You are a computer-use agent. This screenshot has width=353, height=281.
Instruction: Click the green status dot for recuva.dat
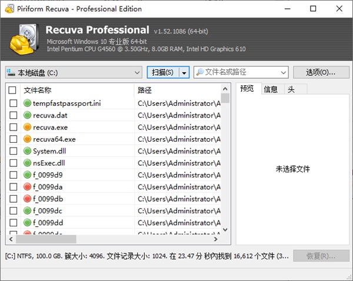click(27, 115)
